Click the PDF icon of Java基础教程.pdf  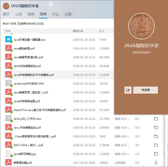(8, 48)
